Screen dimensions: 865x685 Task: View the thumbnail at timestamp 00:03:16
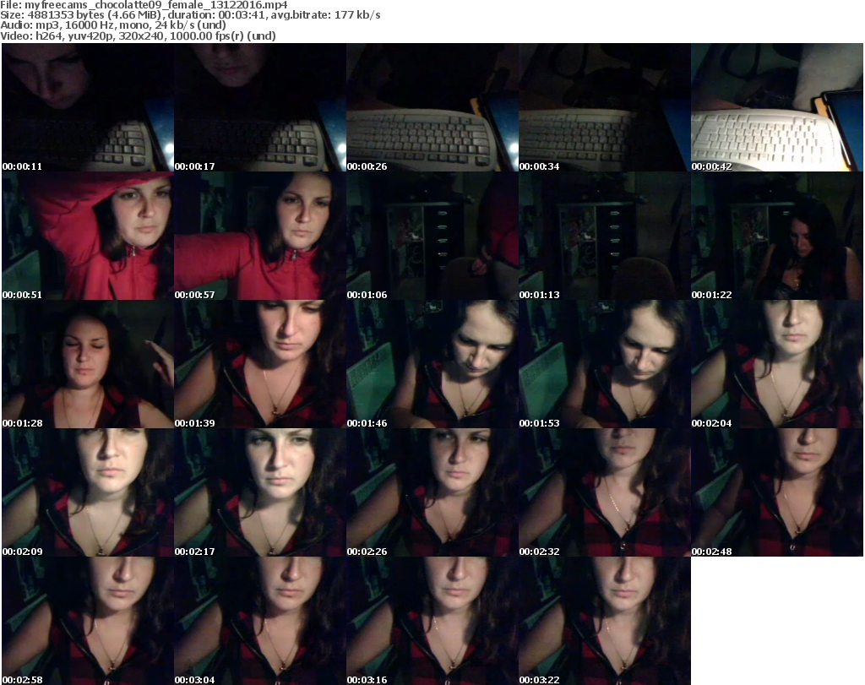point(432,621)
